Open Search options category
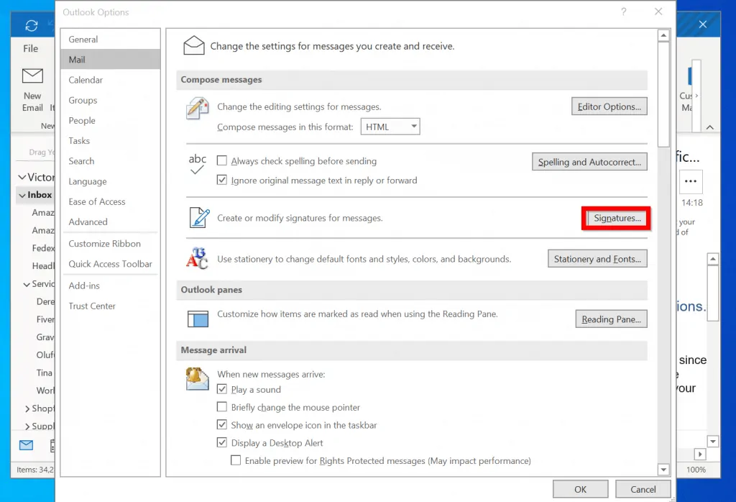Image resolution: width=736 pixels, height=502 pixels. tap(111, 160)
